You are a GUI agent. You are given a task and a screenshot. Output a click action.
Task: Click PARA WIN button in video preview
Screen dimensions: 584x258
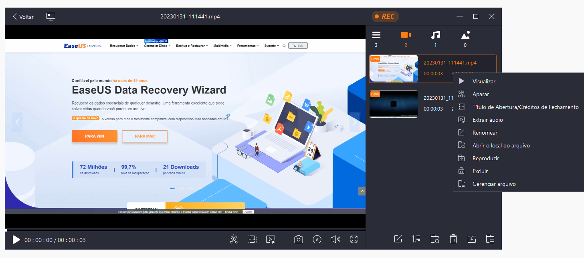click(95, 136)
